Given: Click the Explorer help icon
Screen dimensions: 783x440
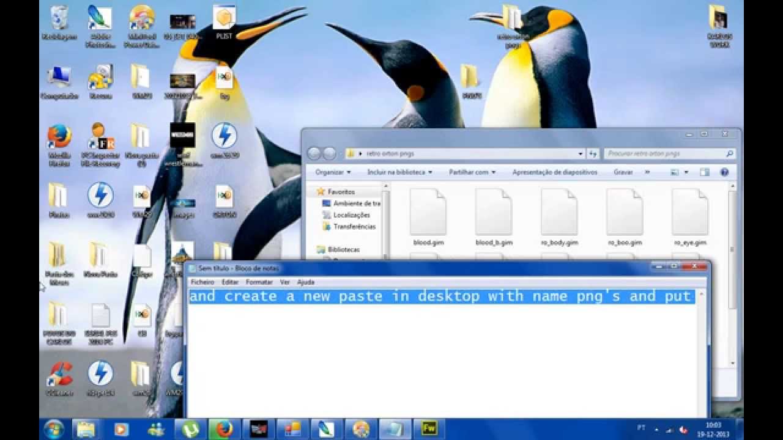Looking at the screenshot, I should 725,172.
